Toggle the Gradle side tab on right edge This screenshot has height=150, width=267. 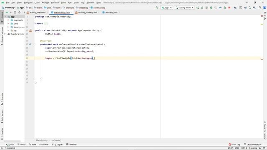point(265,16)
